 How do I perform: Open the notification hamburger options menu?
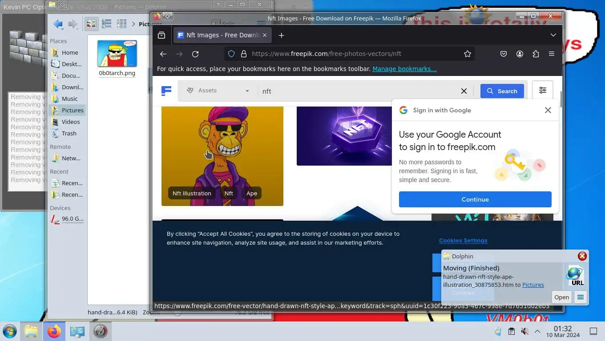(581, 297)
